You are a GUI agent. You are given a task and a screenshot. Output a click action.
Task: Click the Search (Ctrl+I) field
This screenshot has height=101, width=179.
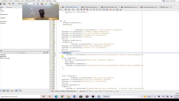coord(172,1)
